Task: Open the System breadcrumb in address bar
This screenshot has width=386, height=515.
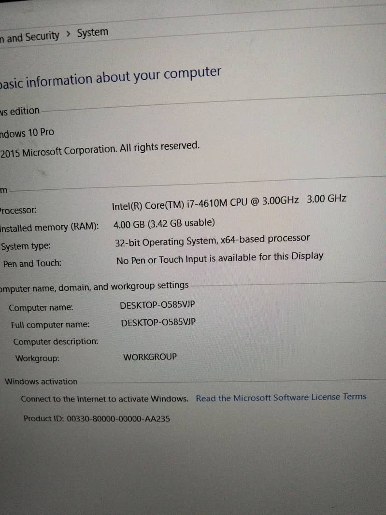Action: [x=93, y=32]
